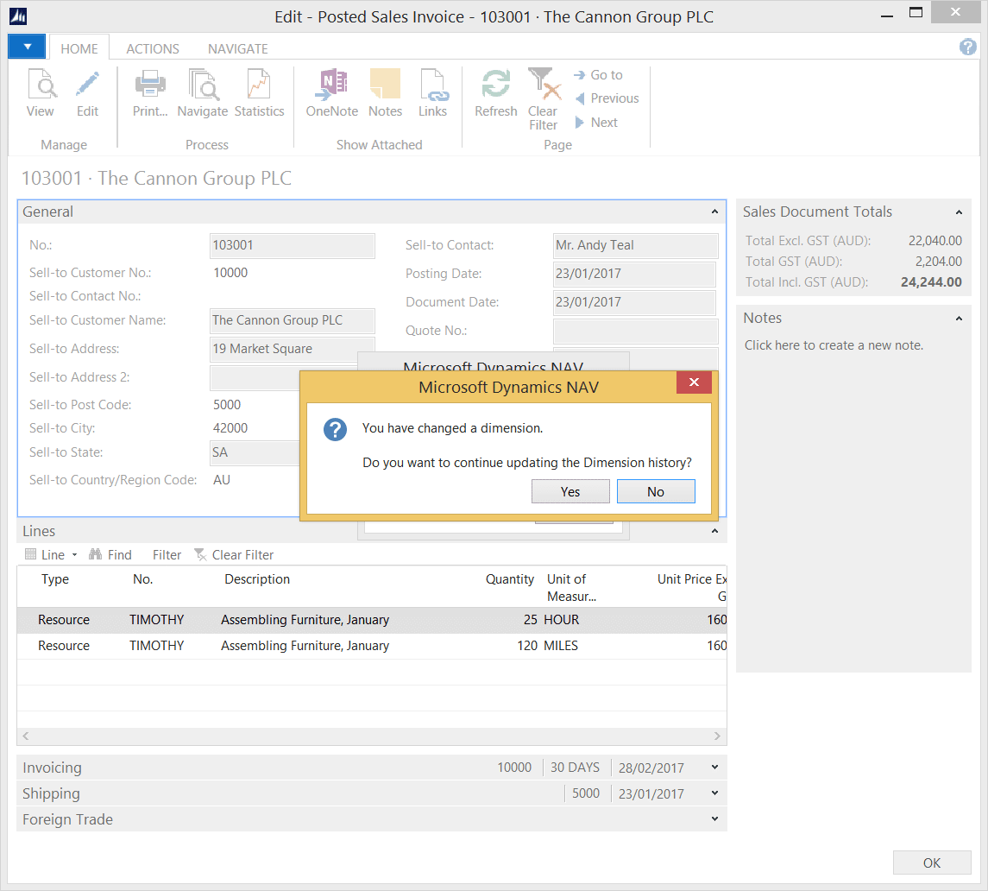The width and height of the screenshot is (988, 891).
Task: Click the Lines horizontal scrollbar right arrow
Action: (717, 736)
